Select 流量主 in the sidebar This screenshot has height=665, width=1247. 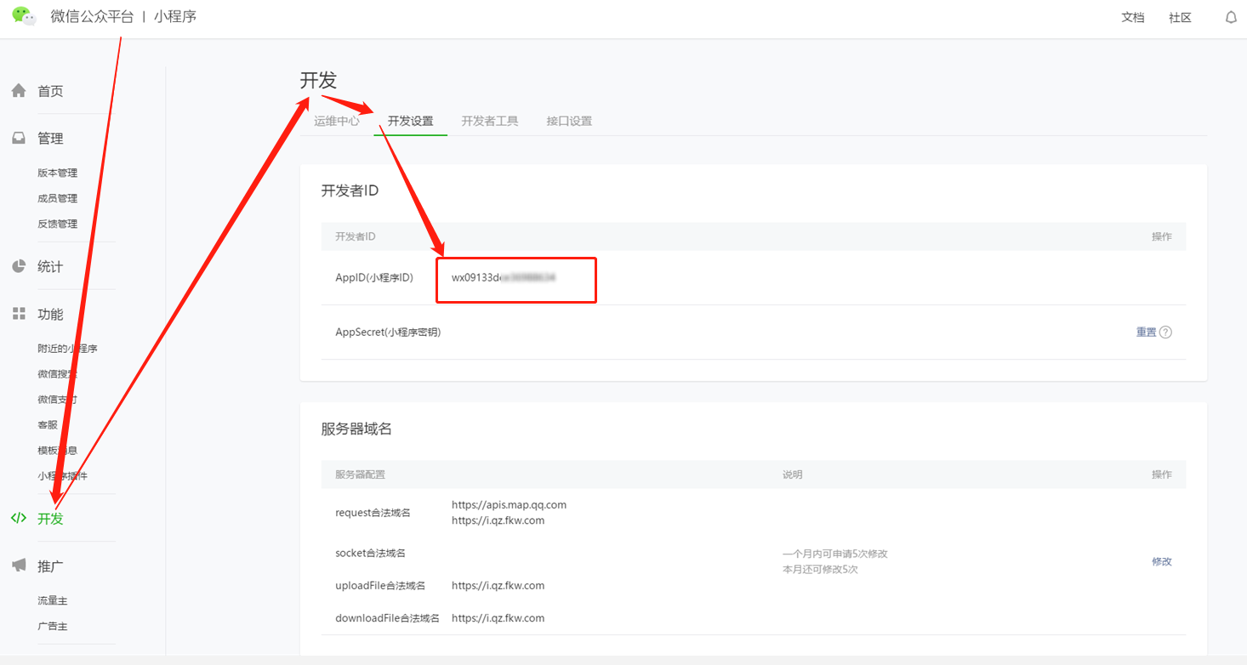(x=53, y=600)
